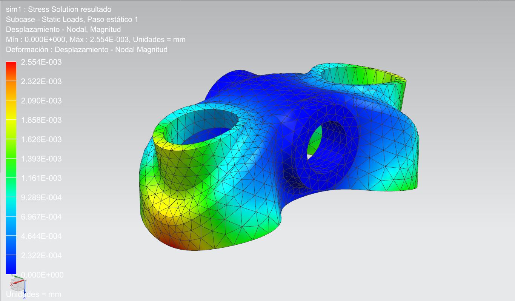Click the Mín / Máx values header line
The height and width of the screenshot is (301, 515).
[x=95, y=39]
